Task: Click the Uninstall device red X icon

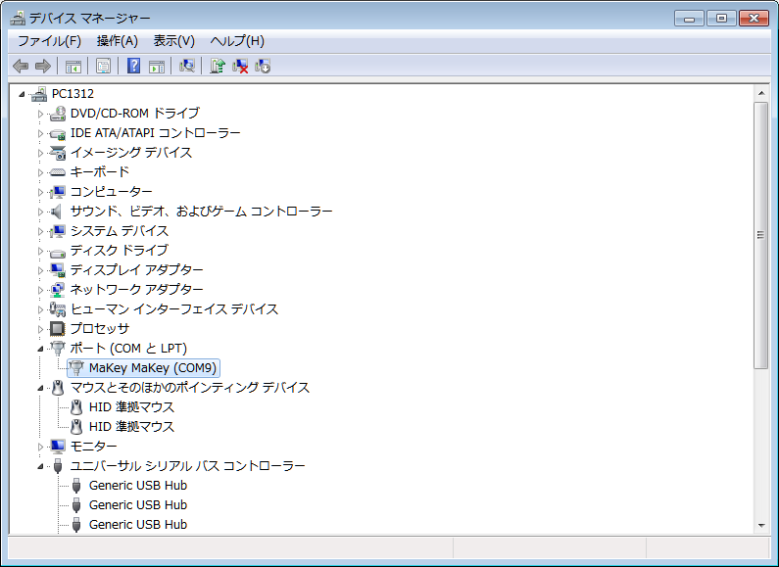Action: (240, 66)
